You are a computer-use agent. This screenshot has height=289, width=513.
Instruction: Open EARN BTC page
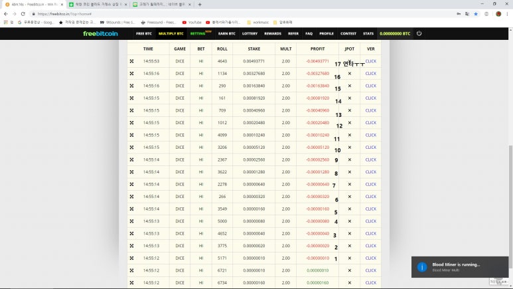227,33
